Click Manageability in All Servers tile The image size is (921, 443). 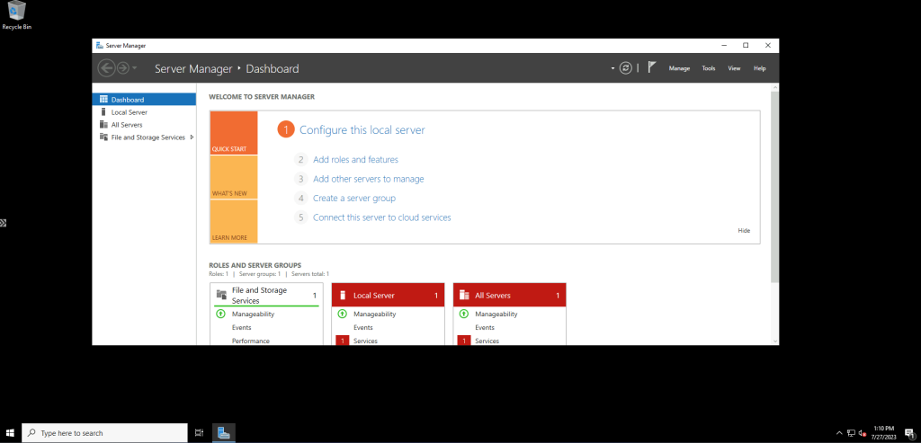496,314
